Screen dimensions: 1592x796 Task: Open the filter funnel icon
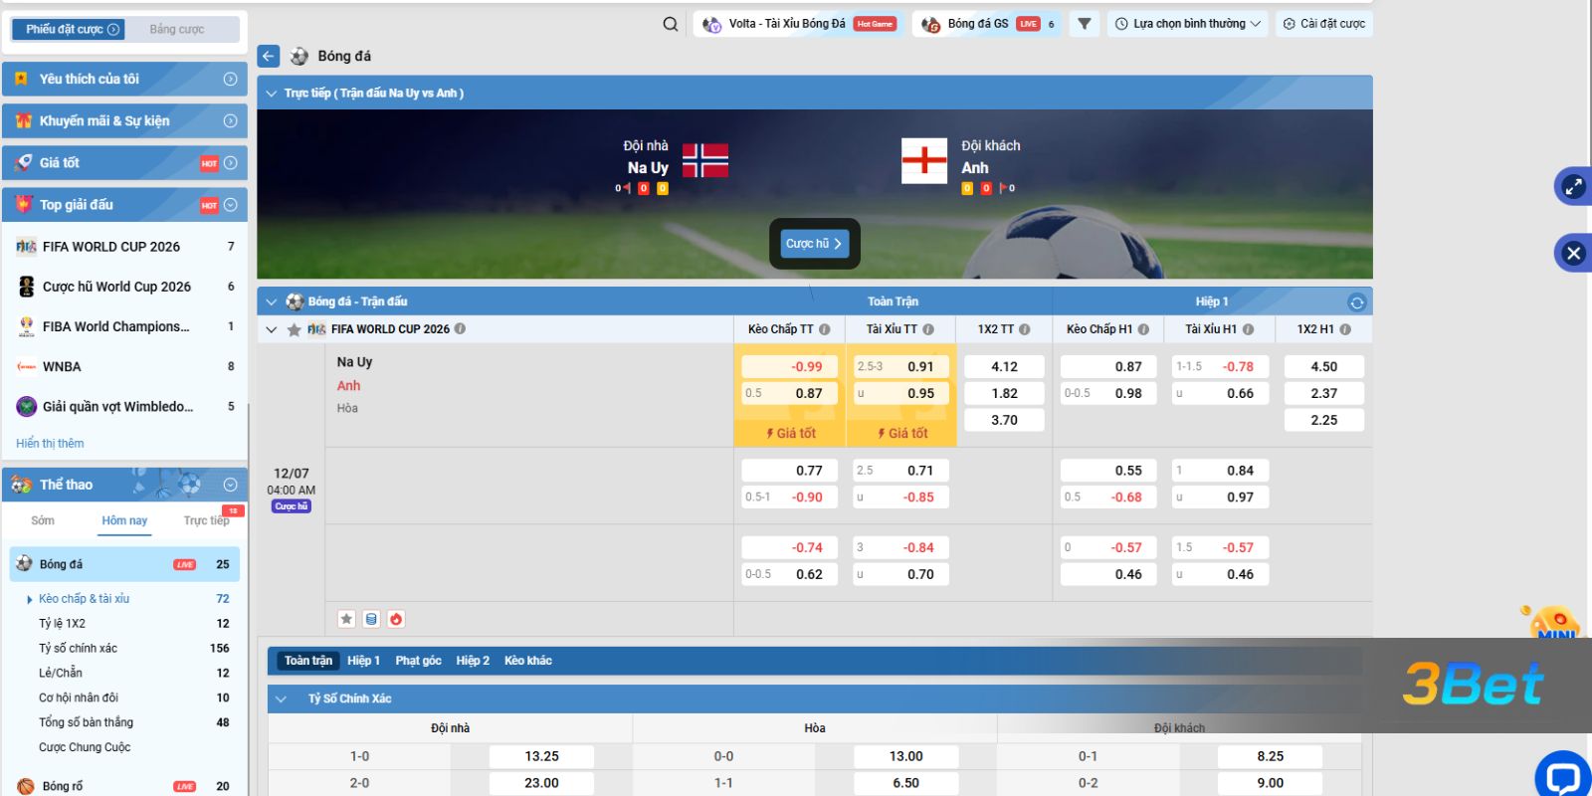tap(1085, 24)
